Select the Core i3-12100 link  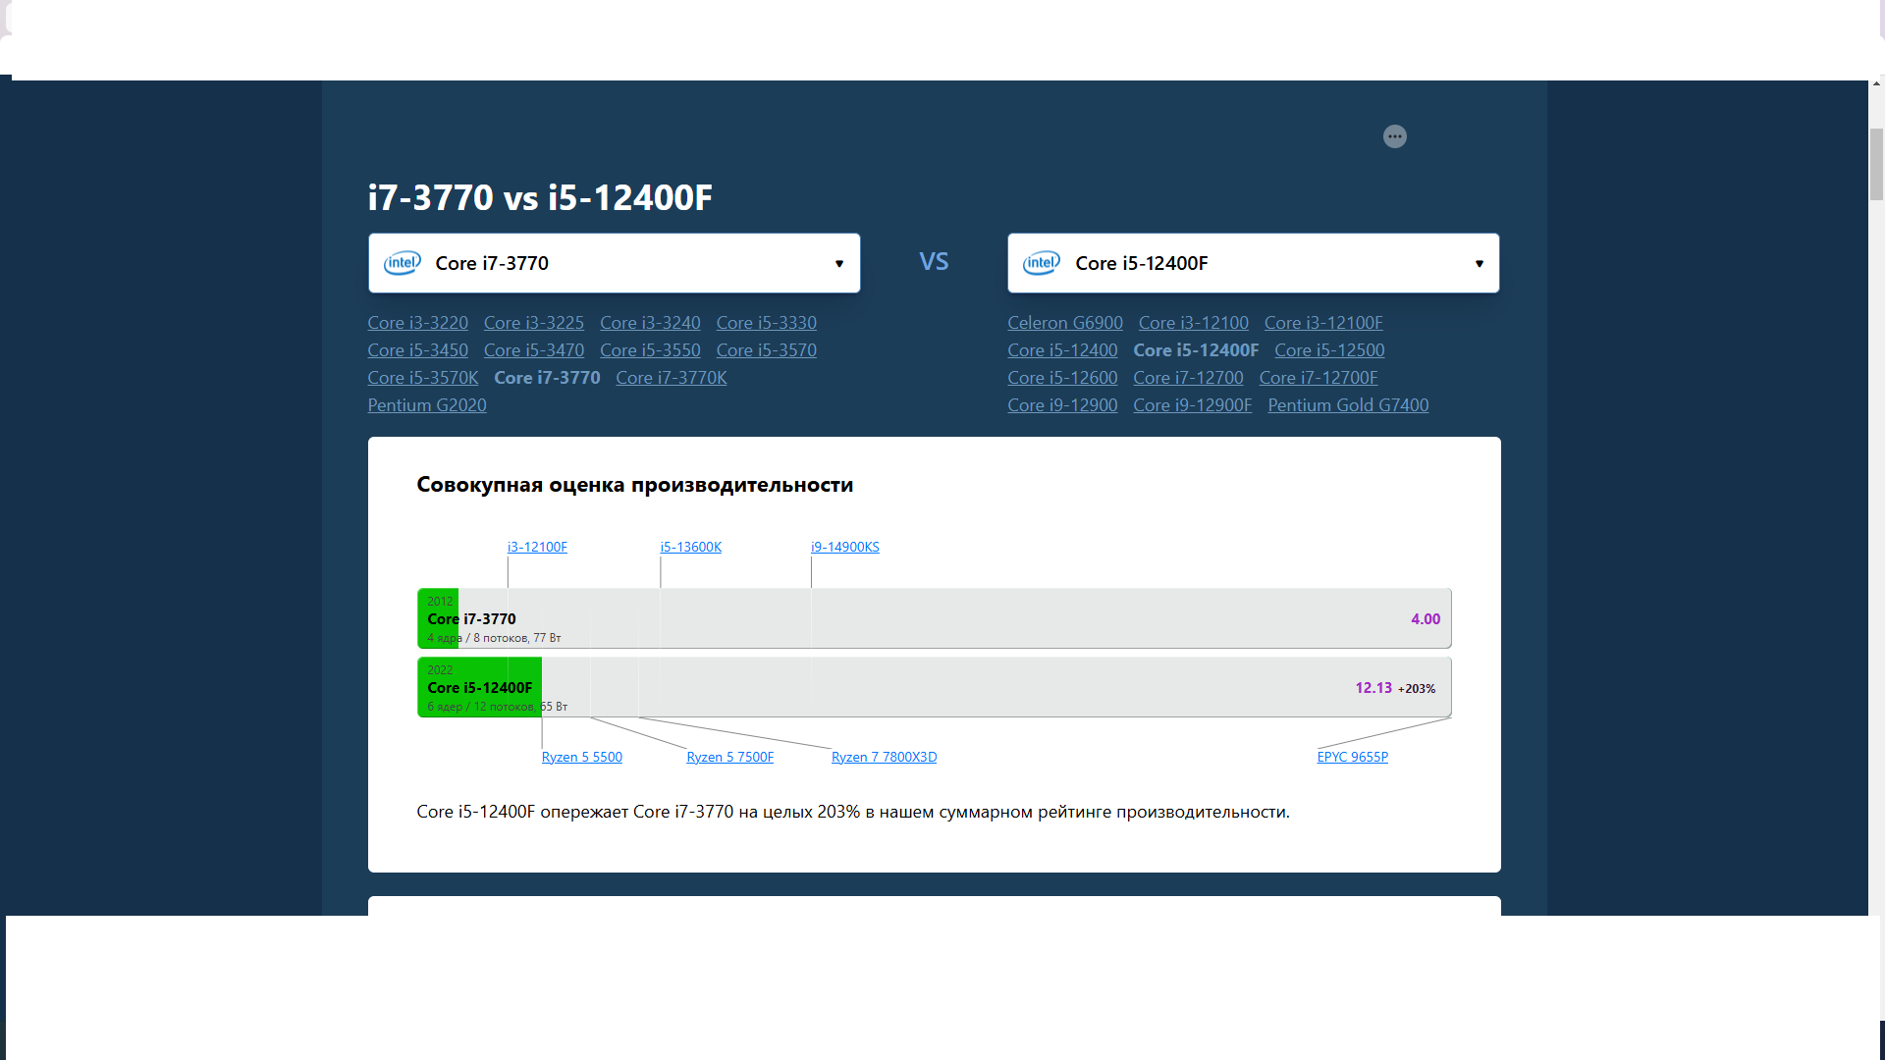(x=1193, y=323)
